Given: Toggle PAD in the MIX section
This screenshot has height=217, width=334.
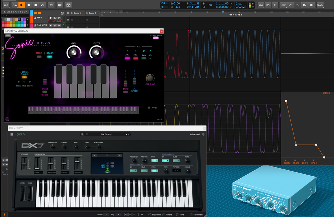Looking at the screenshot, I should (x=144, y=58).
